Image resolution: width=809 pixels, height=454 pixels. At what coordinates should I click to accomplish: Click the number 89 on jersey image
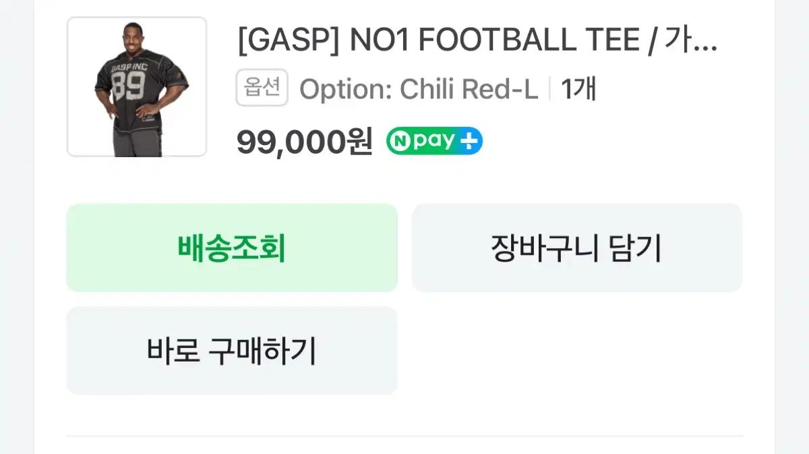128,86
